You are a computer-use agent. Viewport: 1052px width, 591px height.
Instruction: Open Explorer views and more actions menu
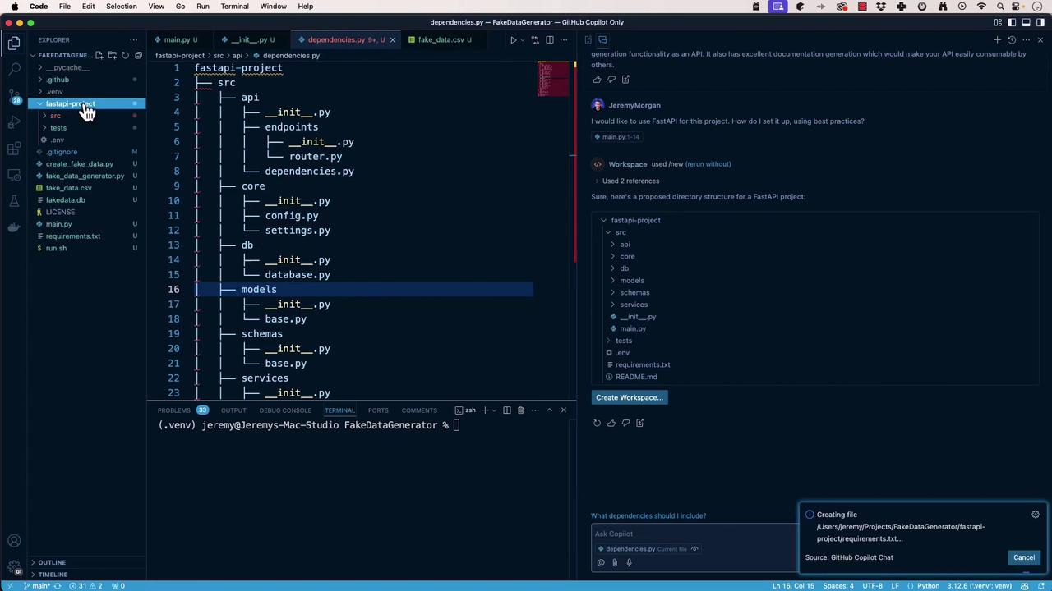click(x=133, y=39)
